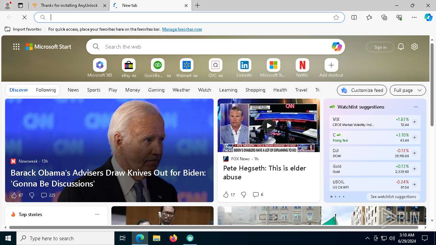Open comments on Pete Hegseth story
Screen dimensions: 436x245
click(x=258, y=195)
